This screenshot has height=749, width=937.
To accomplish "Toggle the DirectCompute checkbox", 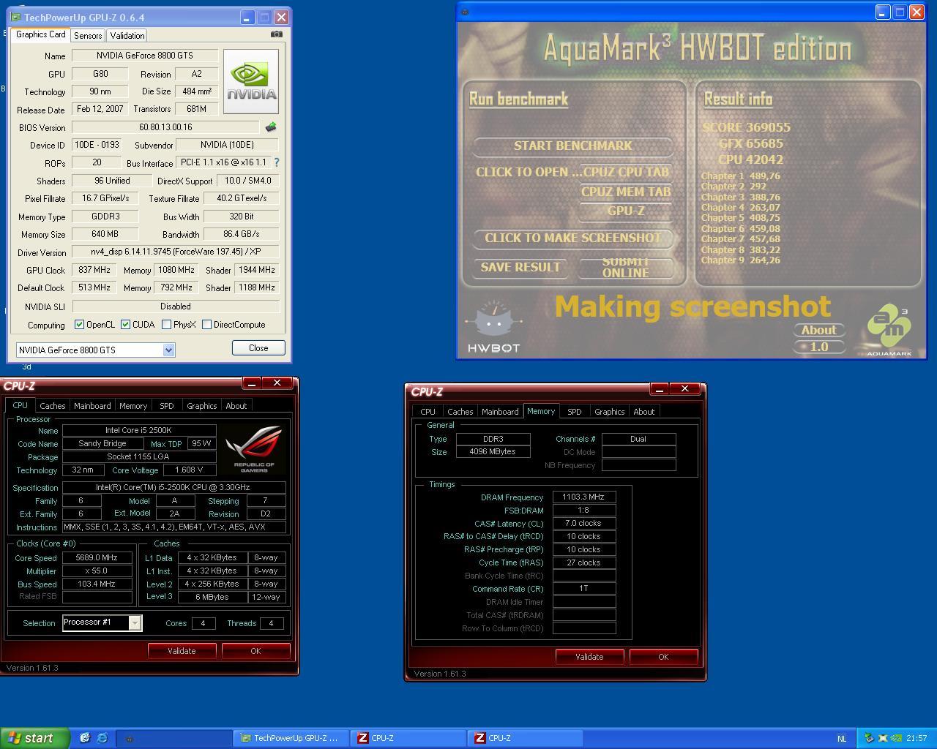I will coord(206,324).
